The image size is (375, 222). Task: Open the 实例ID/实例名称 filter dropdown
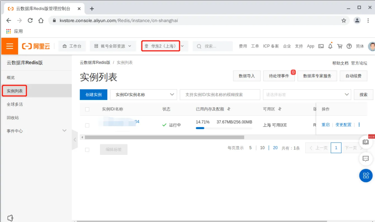pos(144,95)
